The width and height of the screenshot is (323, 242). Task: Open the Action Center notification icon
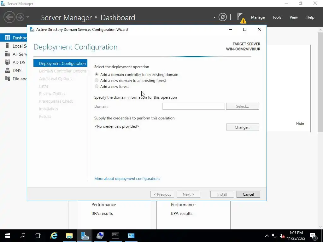click(x=313, y=236)
